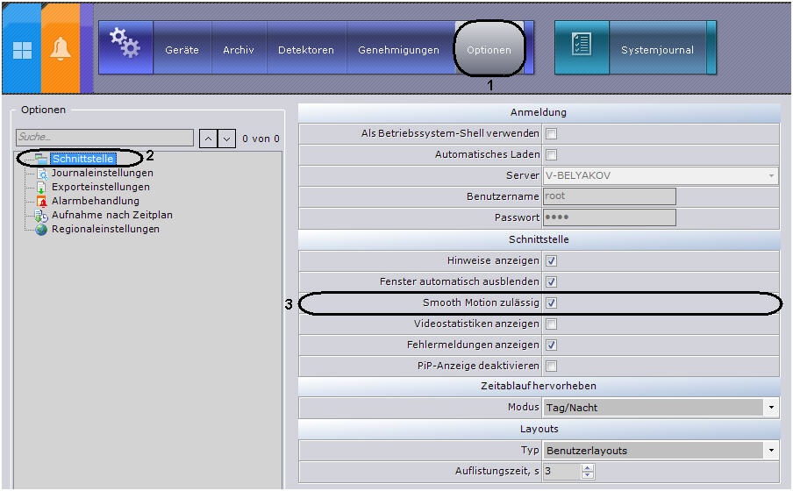The height and width of the screenshot is (491, 793).
Task: Switch to the Genehmigungen tab
Action: click(x=398, y=50)
